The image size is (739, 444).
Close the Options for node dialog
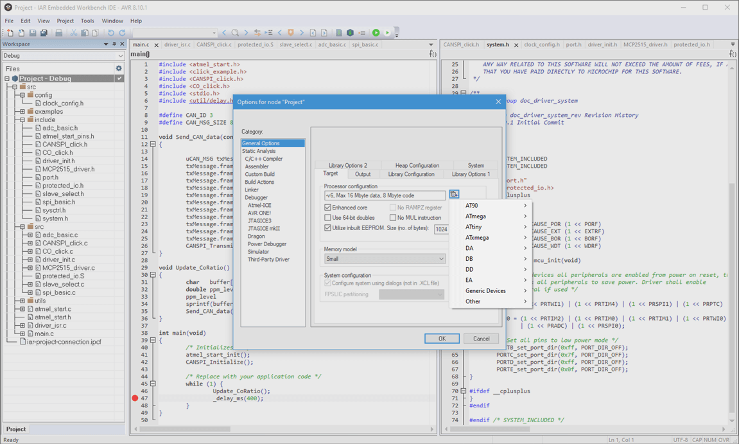coord(498,102)
